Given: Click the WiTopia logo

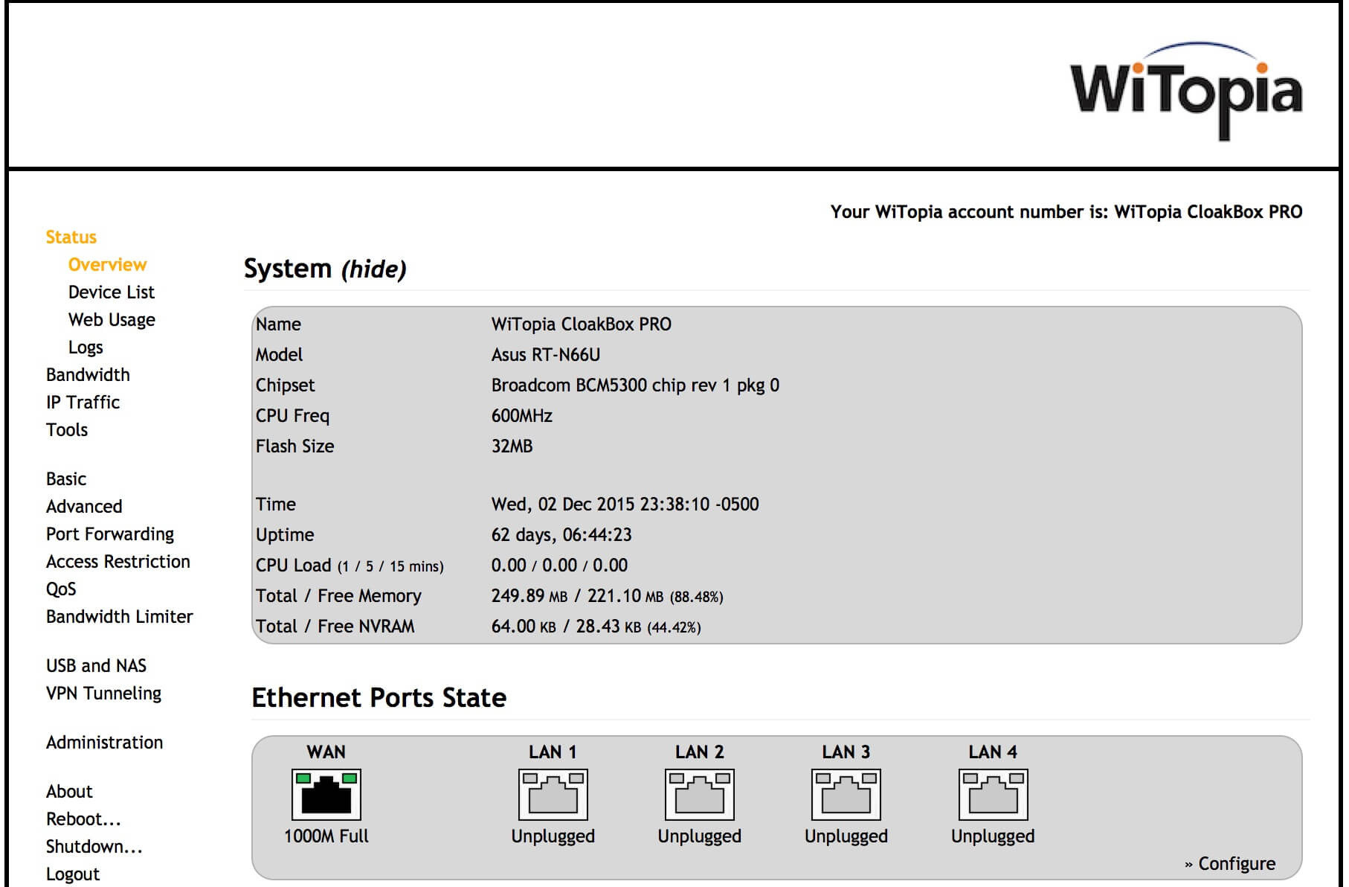Looking at the screenshot, I should (1186, 91).
